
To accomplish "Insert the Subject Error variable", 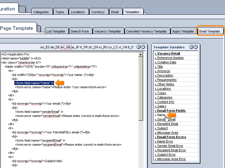I will pyautogui.click(x=165, y=155).
